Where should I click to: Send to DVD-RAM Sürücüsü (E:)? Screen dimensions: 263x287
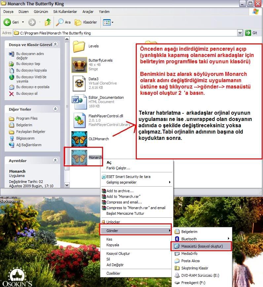tap(202, 275)
